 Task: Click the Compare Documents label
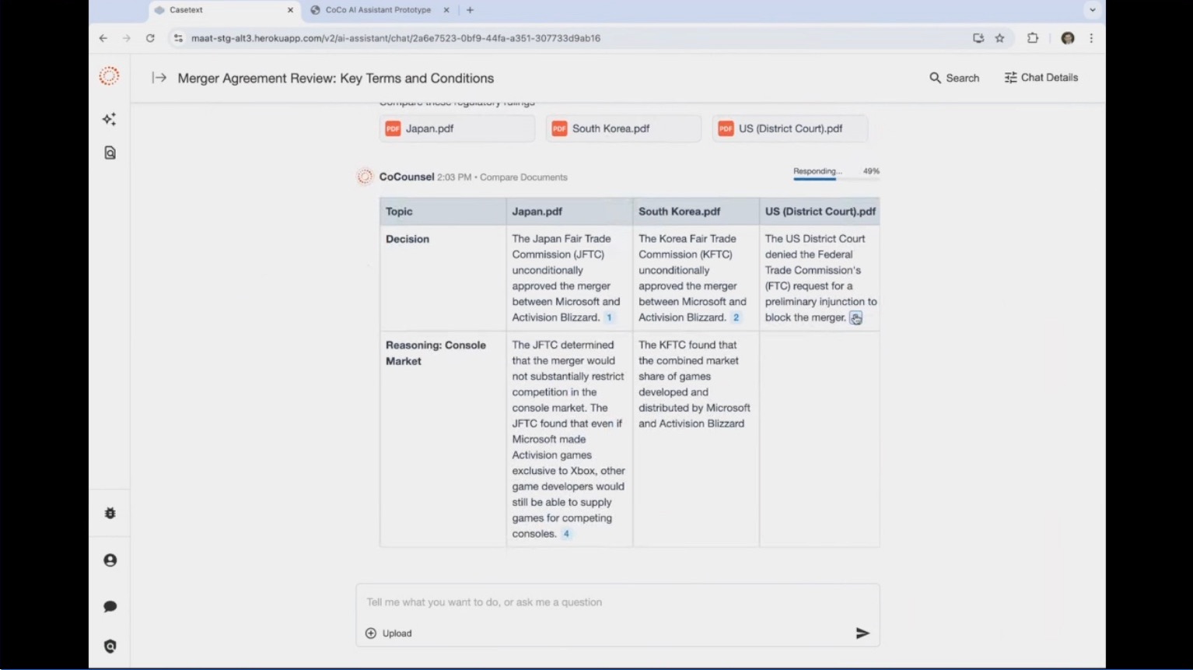coord(523,177)
